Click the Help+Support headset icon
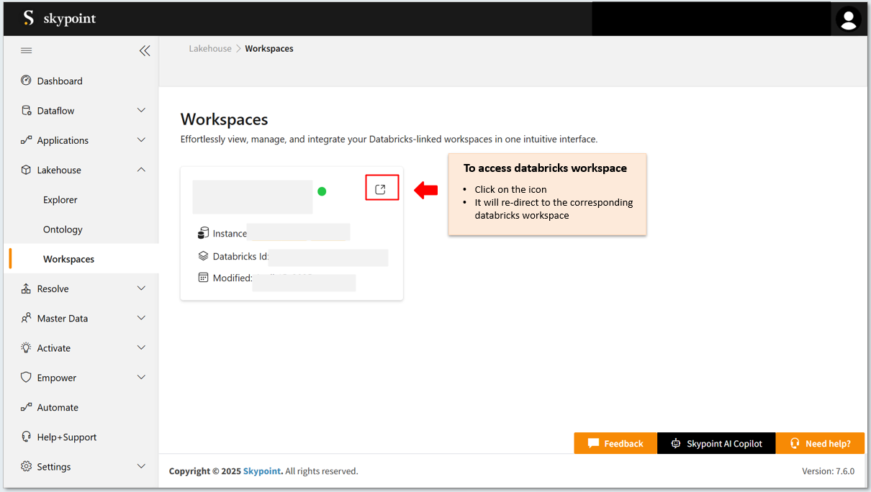 (27, 437)
